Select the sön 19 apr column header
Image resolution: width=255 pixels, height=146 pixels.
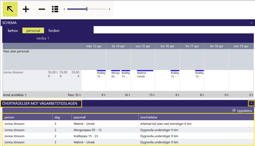pos(241,46)
